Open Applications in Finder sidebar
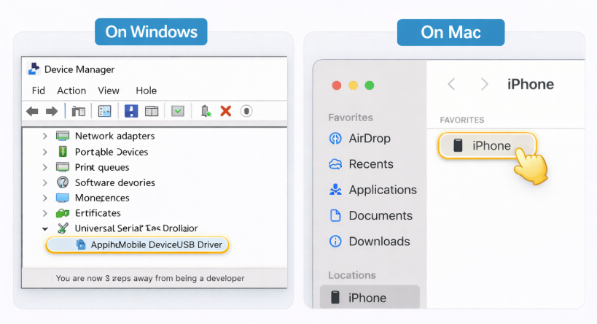Screen dimensions: 597x324 pyautogui.click(x=383, y=190)
